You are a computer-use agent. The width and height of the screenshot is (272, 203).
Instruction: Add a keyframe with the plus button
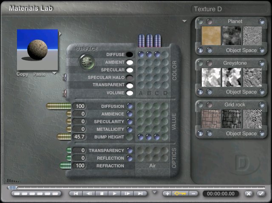(x=167, y=194)
